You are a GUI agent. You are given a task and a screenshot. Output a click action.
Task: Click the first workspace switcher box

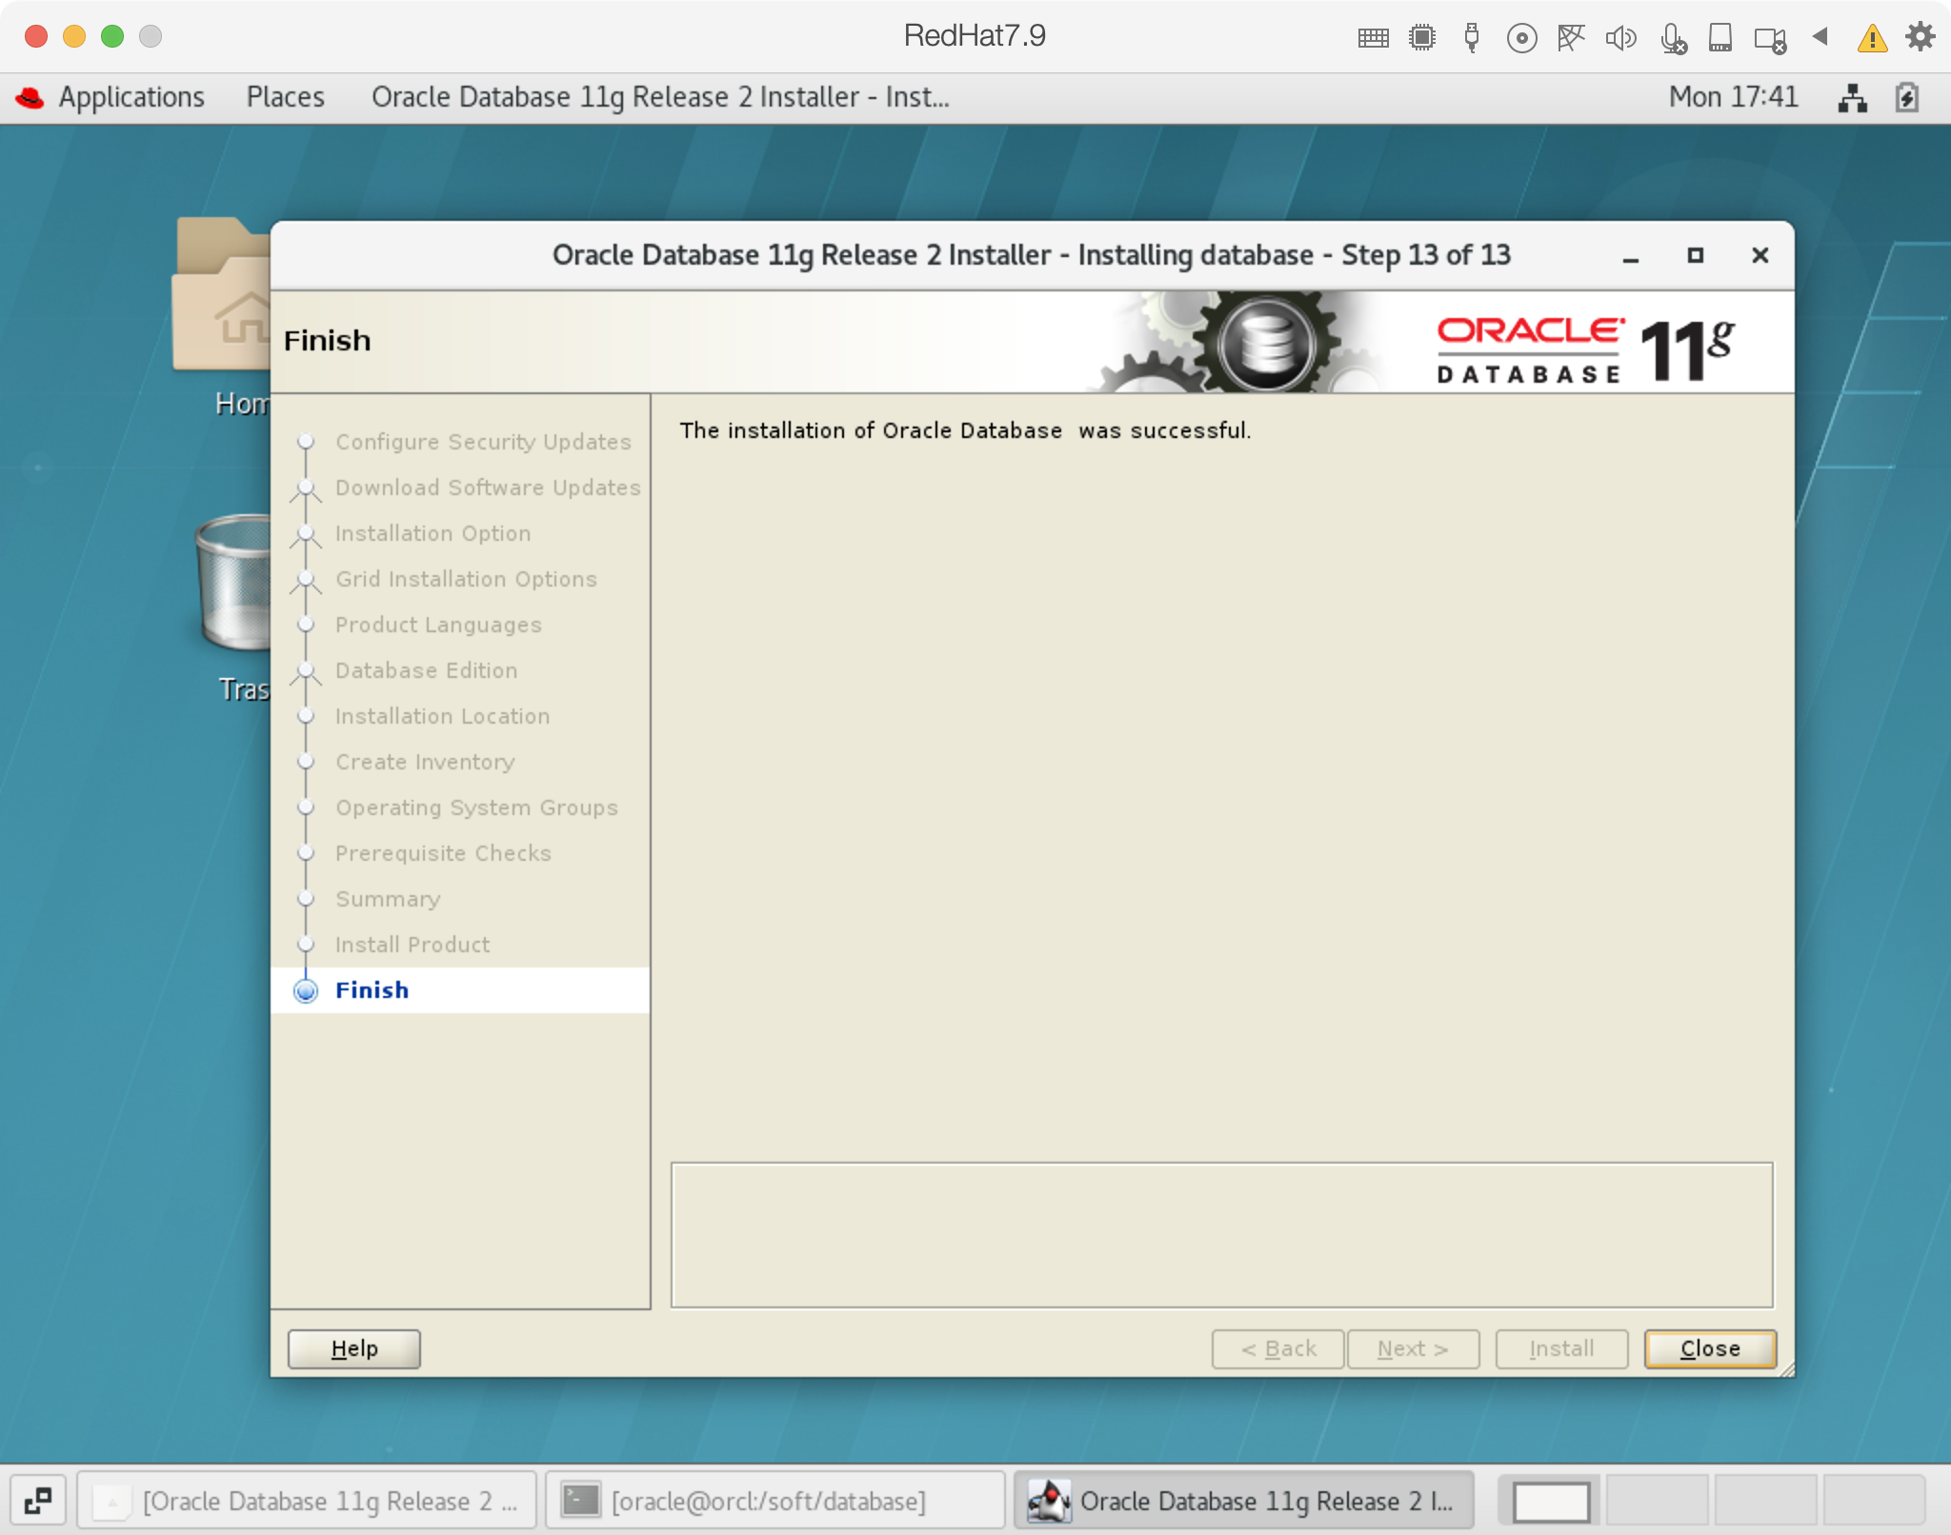coord(1551,1502)
